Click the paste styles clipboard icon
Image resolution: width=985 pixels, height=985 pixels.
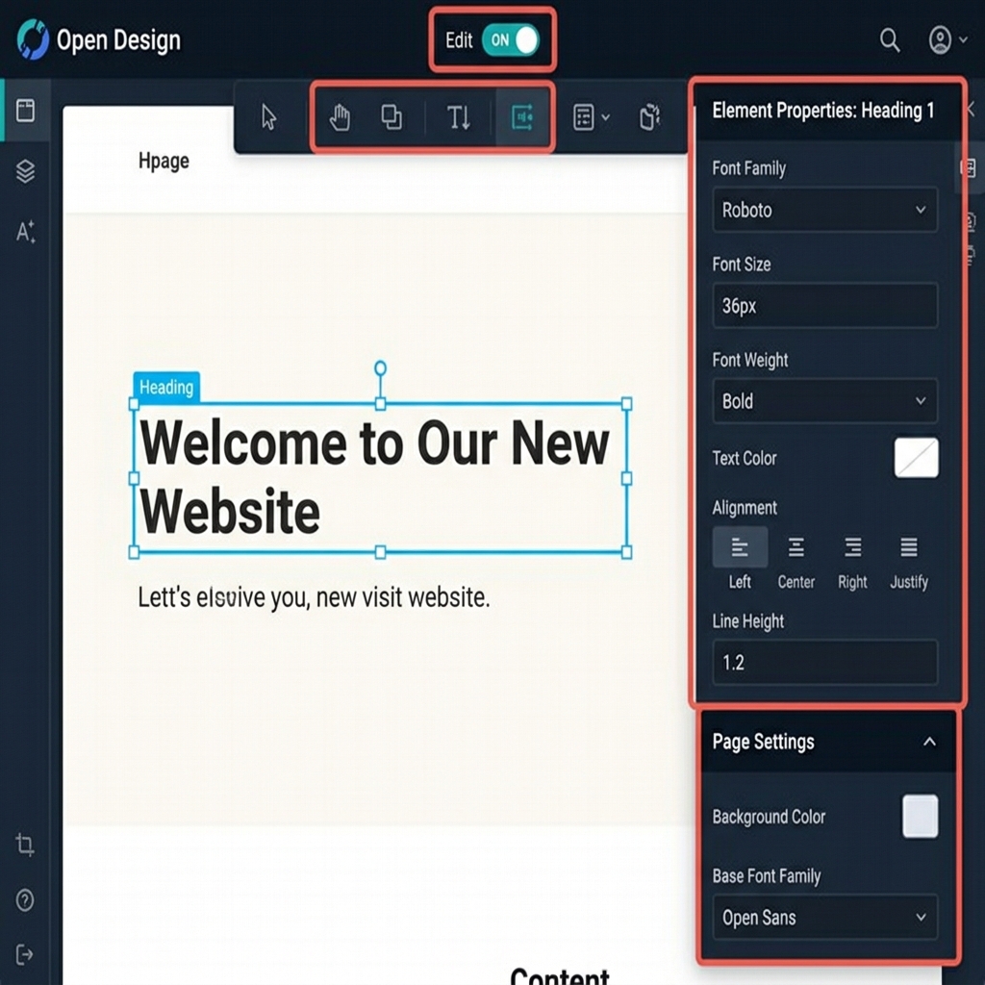point(649,117)
